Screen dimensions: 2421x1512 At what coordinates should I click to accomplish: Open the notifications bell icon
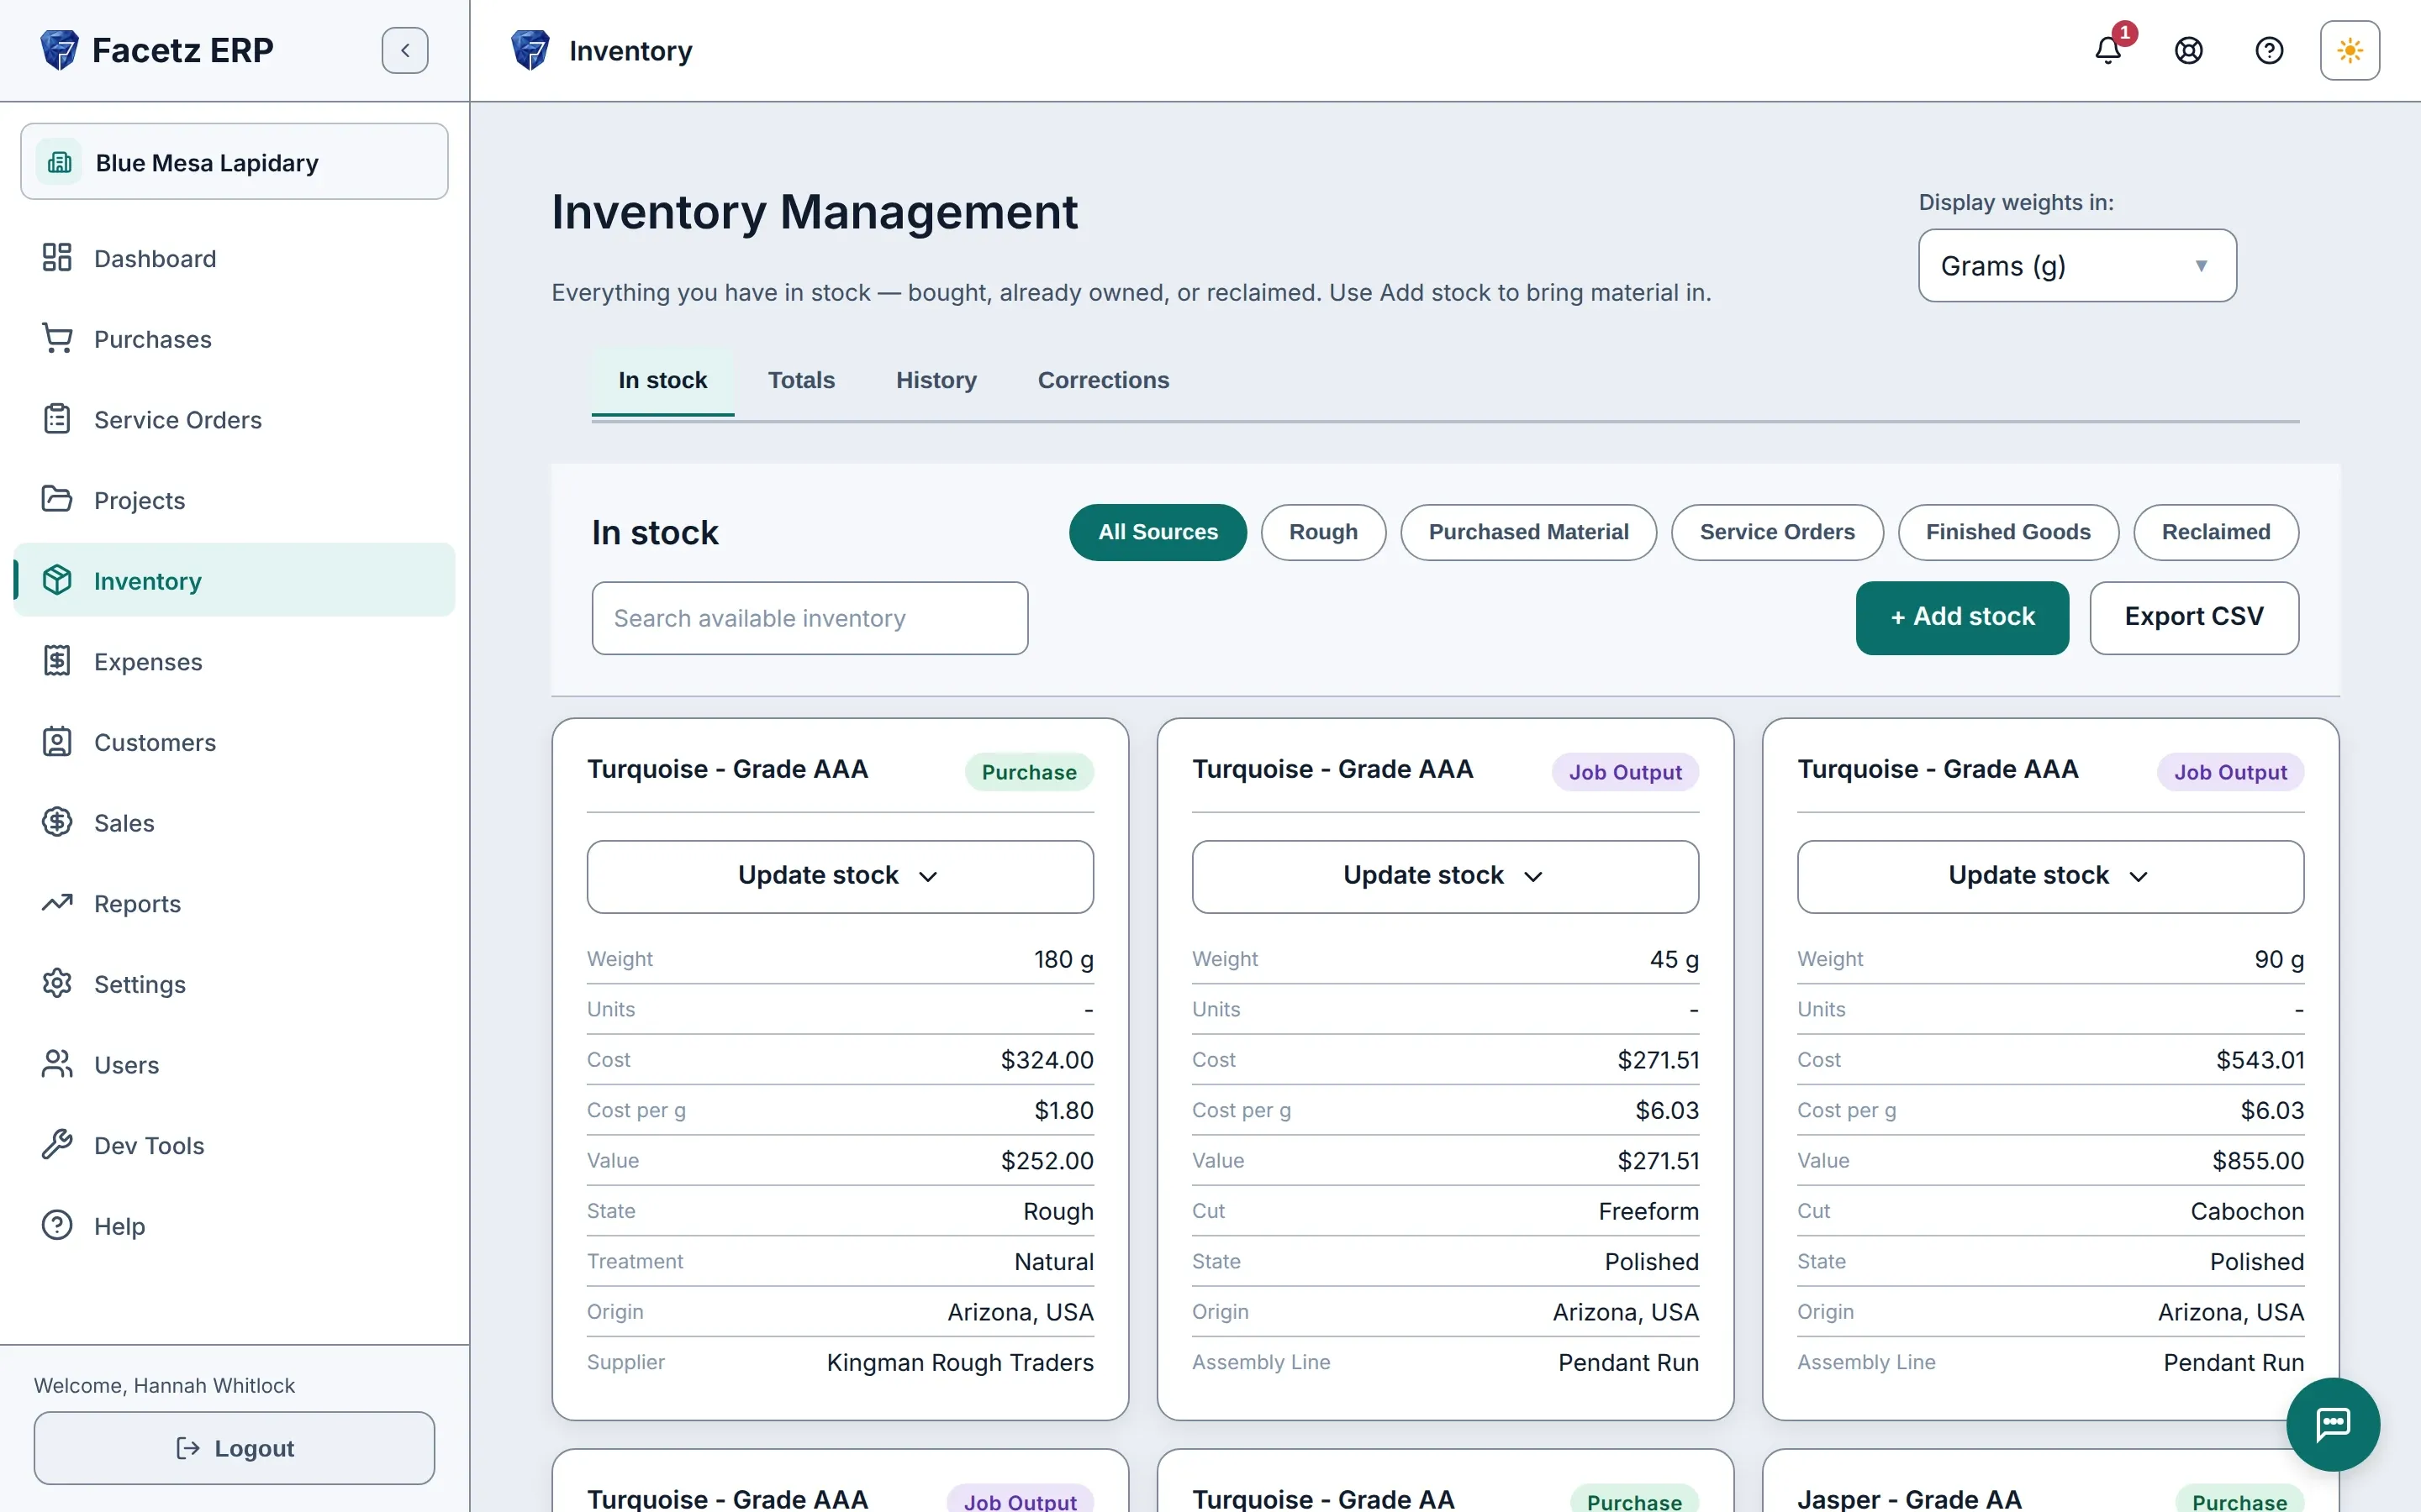(x=2108, y=50)
